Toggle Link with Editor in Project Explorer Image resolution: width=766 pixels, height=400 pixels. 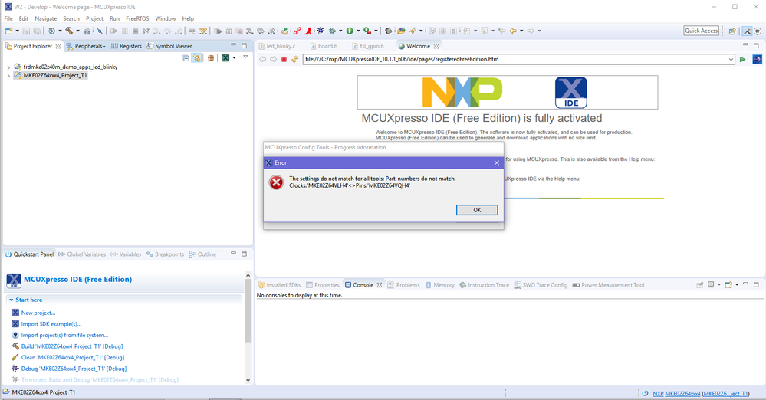coord(197,57)
